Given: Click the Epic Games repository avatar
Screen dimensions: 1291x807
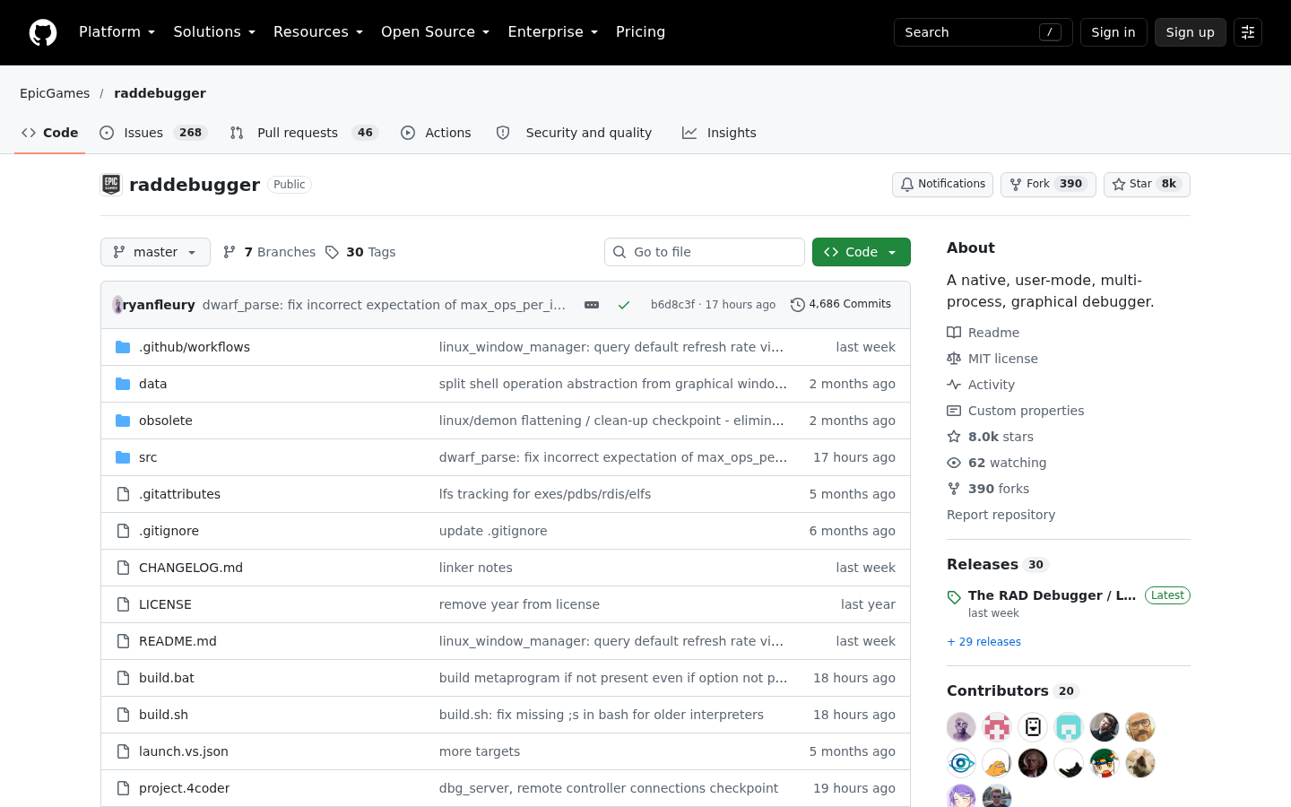Looking at the screenshot, I should click(111, 185).
